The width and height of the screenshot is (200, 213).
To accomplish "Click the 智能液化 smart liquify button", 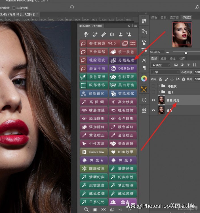I will [123, 93].
